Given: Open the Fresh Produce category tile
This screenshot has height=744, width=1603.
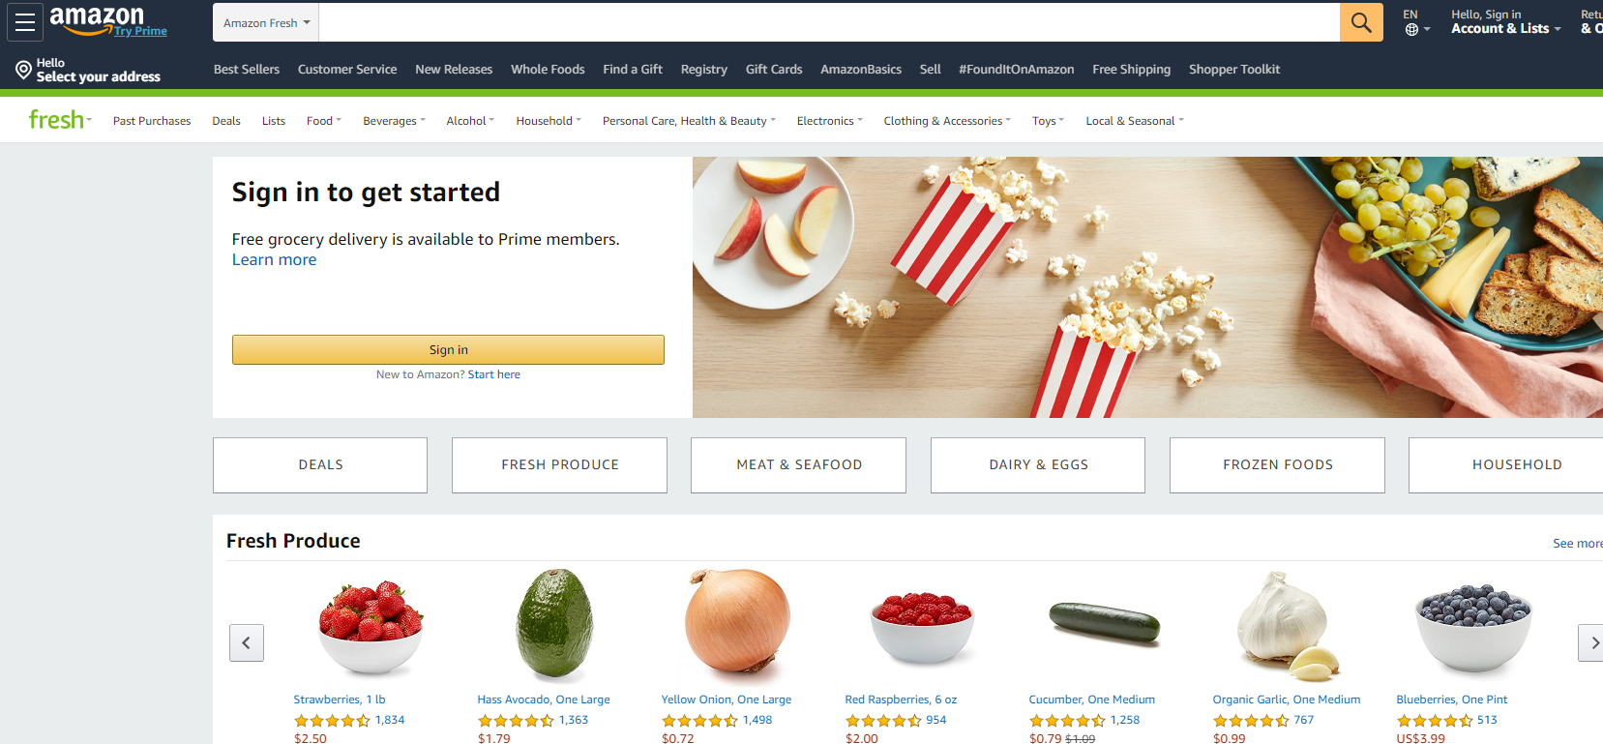Looking at the screenshot, I should (x=559, y=465).
